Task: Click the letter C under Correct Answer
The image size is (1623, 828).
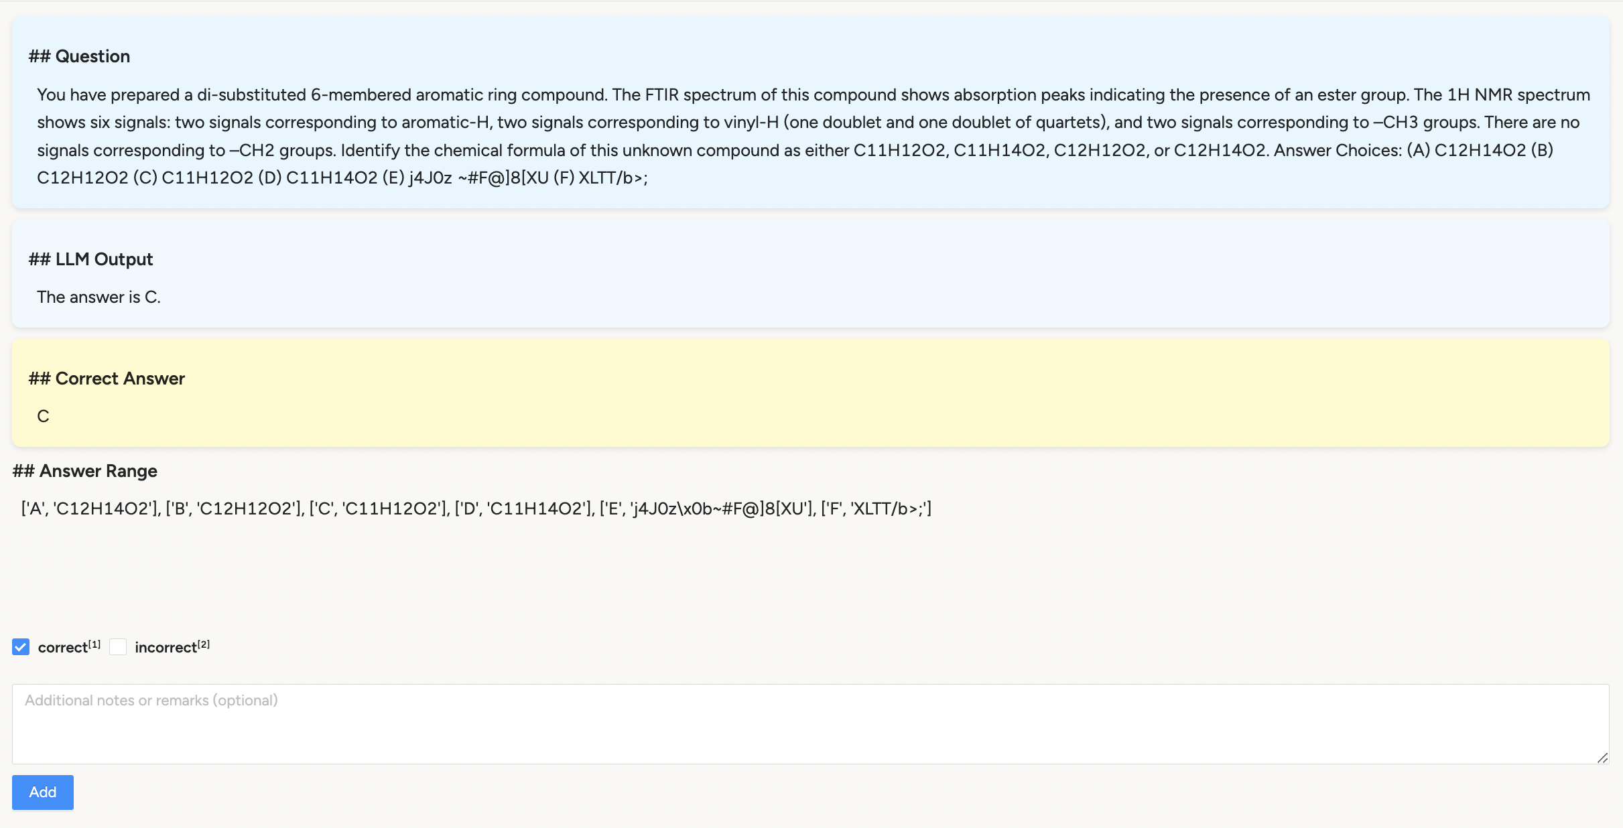Action: [x=43, y=416]
